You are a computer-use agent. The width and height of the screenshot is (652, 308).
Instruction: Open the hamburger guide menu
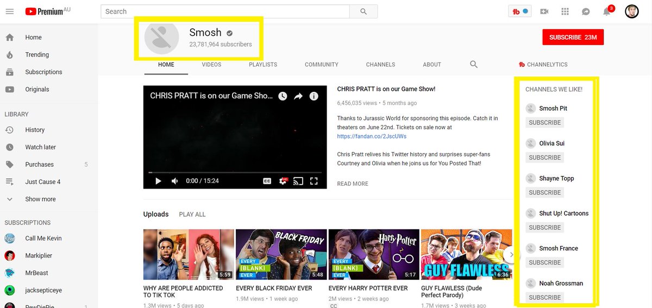coord(9,11)
